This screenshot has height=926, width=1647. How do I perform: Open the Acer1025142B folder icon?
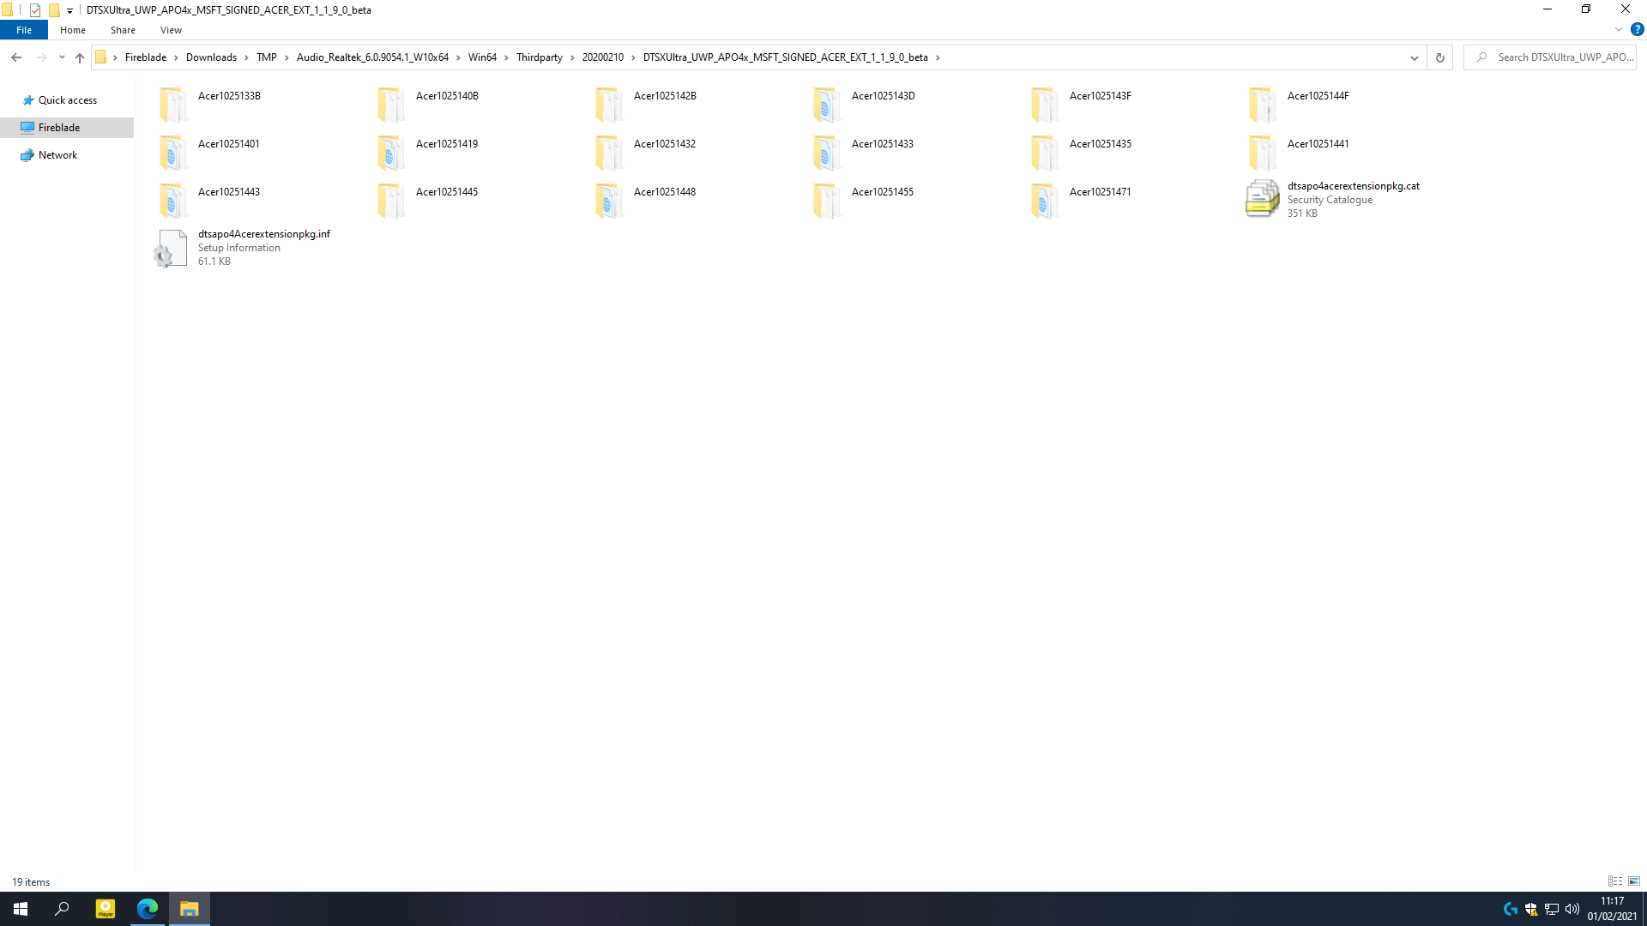point(608,105)
